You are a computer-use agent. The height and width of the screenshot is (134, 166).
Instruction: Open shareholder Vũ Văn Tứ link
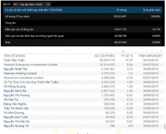click(x=11, y=100)
